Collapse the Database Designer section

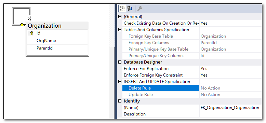120,62
